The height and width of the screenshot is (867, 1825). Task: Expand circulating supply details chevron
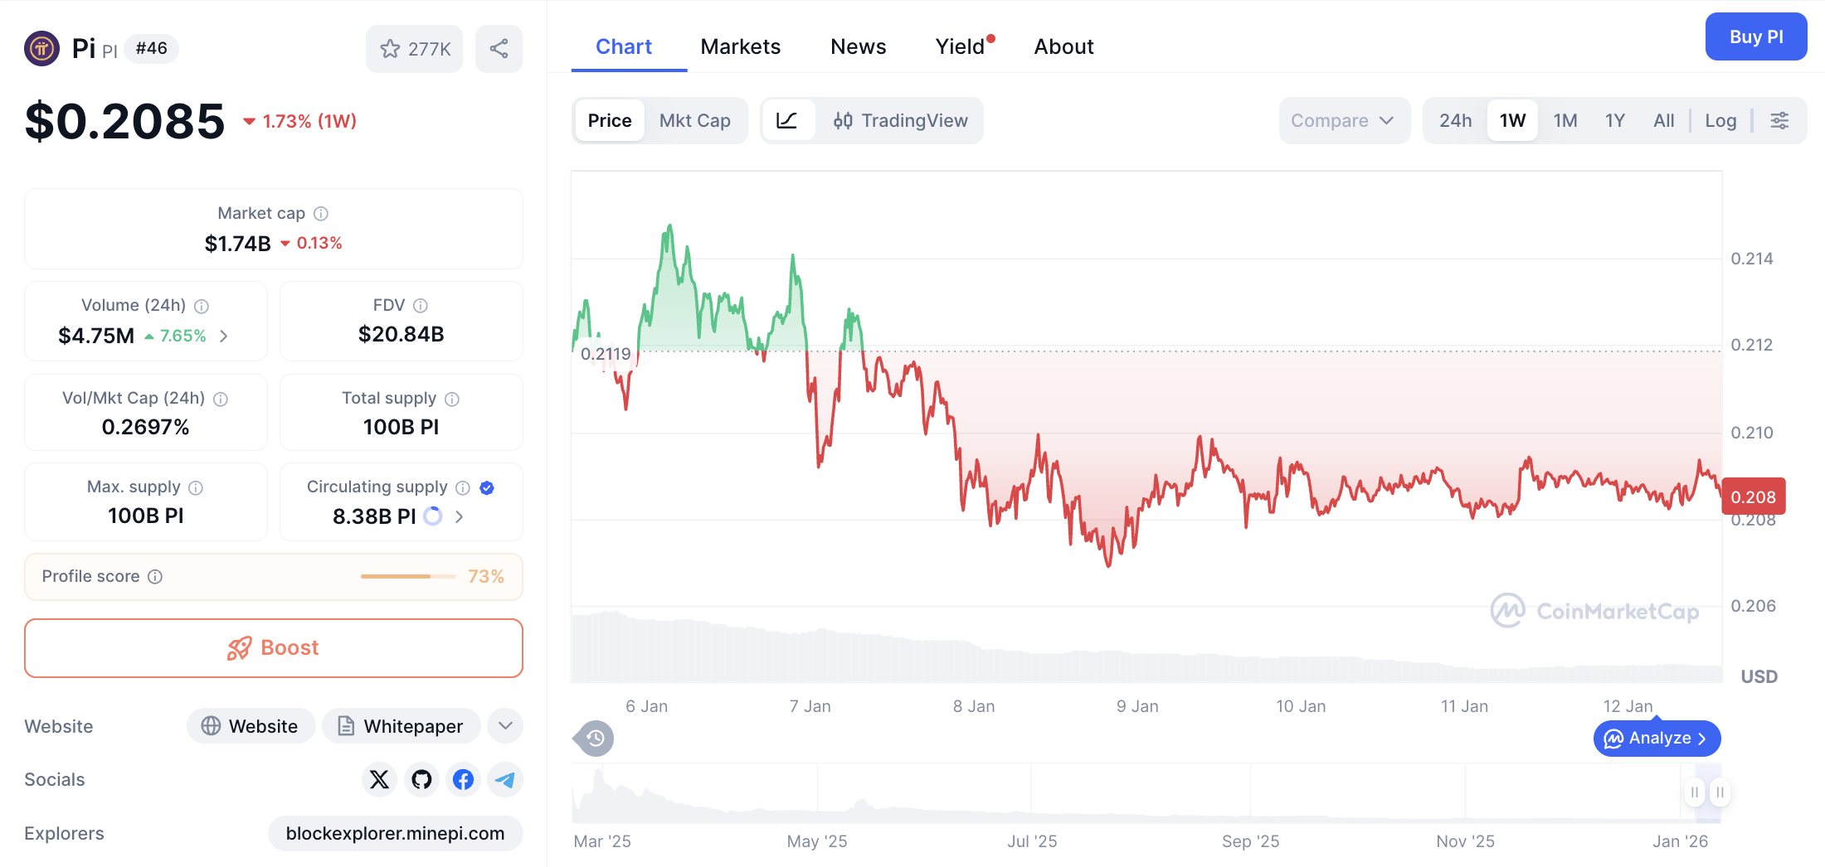tap(459, 516)
